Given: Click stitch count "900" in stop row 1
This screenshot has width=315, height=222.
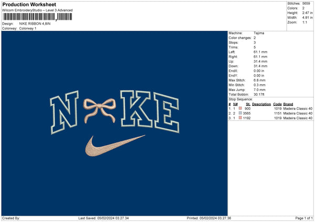Looking at the screenshot, I should (247, 108).
